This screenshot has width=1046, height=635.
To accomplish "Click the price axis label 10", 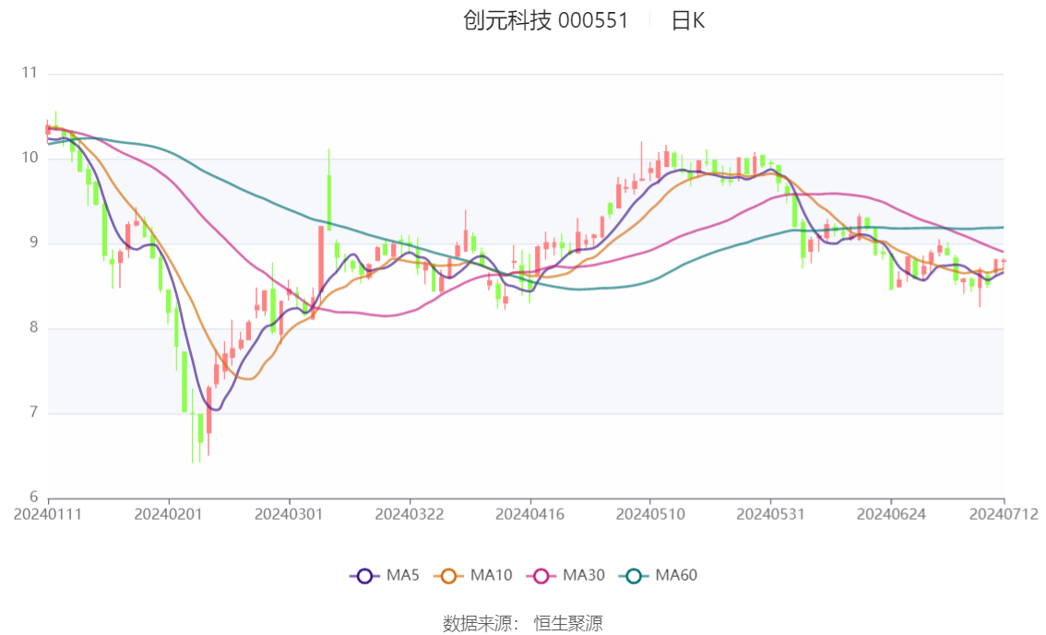I will click(30, 158).
